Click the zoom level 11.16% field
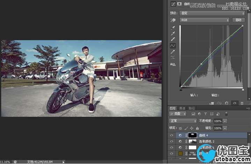Screen dimensions: 251x164 coord(5,162)
